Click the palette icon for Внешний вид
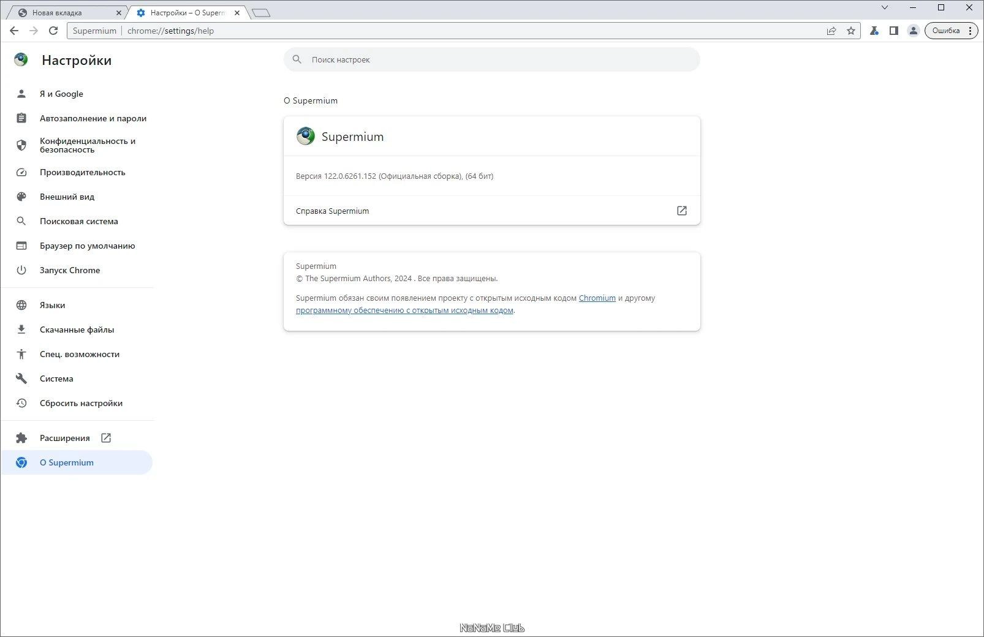The image size is (984, 637). 21,197
